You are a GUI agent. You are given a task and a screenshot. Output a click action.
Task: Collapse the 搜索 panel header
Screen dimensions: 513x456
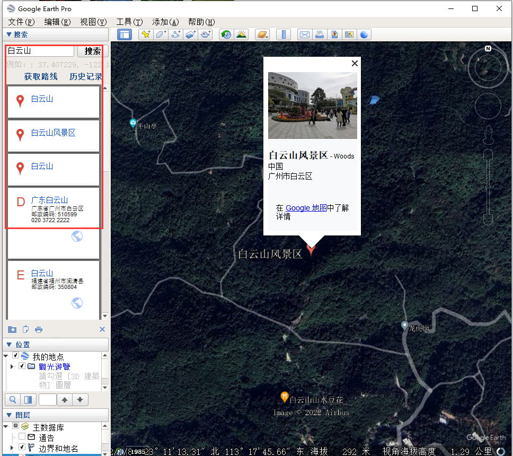[x=9, y=34]
